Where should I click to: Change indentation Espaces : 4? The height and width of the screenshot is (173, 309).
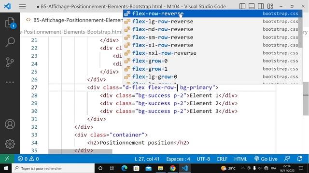[178, 159]
